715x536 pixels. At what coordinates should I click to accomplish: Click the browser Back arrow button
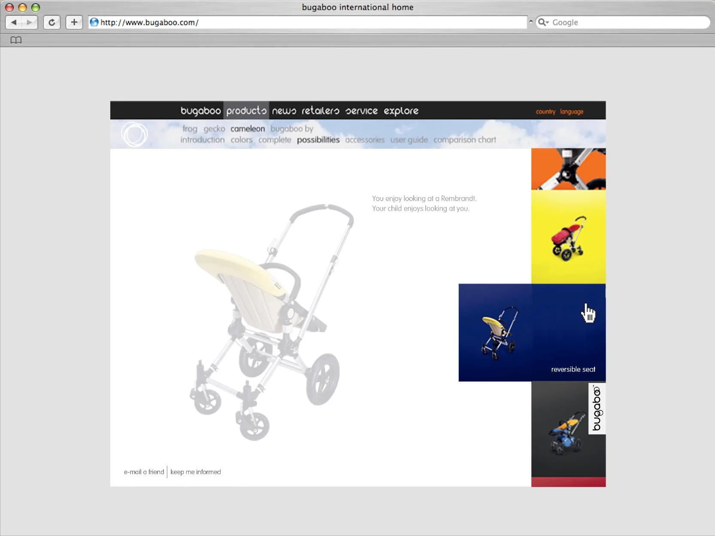[x=13, y=22]
